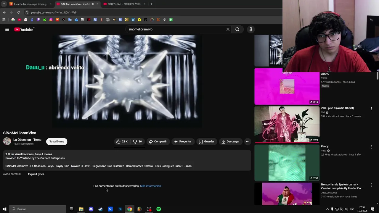The width and height of the screenshot is (379, 213).
Task: Go back with browser back arrow
Action: [x=4, y=12]
